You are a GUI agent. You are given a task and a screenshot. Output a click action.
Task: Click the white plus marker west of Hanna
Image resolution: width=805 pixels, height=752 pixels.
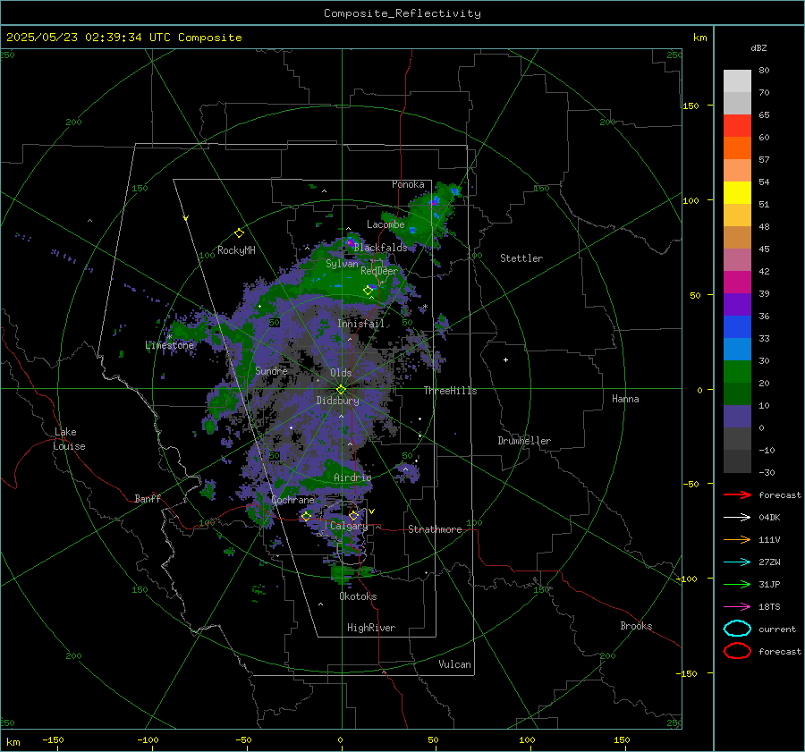point(505,359)
